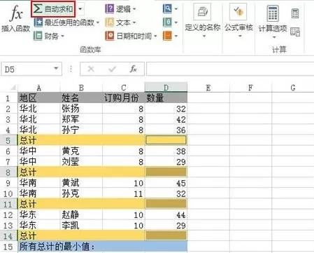Click 总计 label in row 5
314x253 pixels.
28,140
